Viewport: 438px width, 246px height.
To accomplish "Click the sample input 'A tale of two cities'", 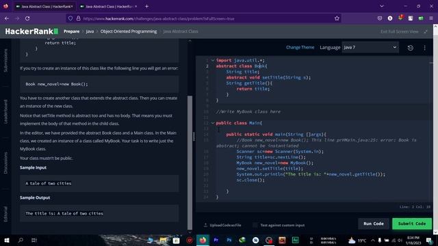I will (49, 183).
